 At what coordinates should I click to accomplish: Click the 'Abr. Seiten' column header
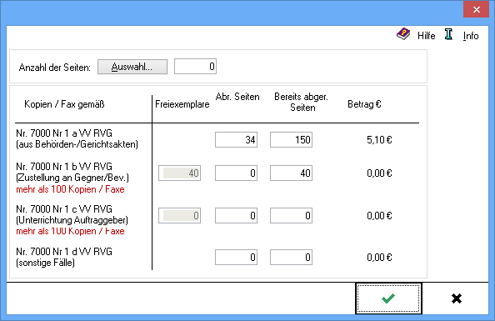(237, 97)
